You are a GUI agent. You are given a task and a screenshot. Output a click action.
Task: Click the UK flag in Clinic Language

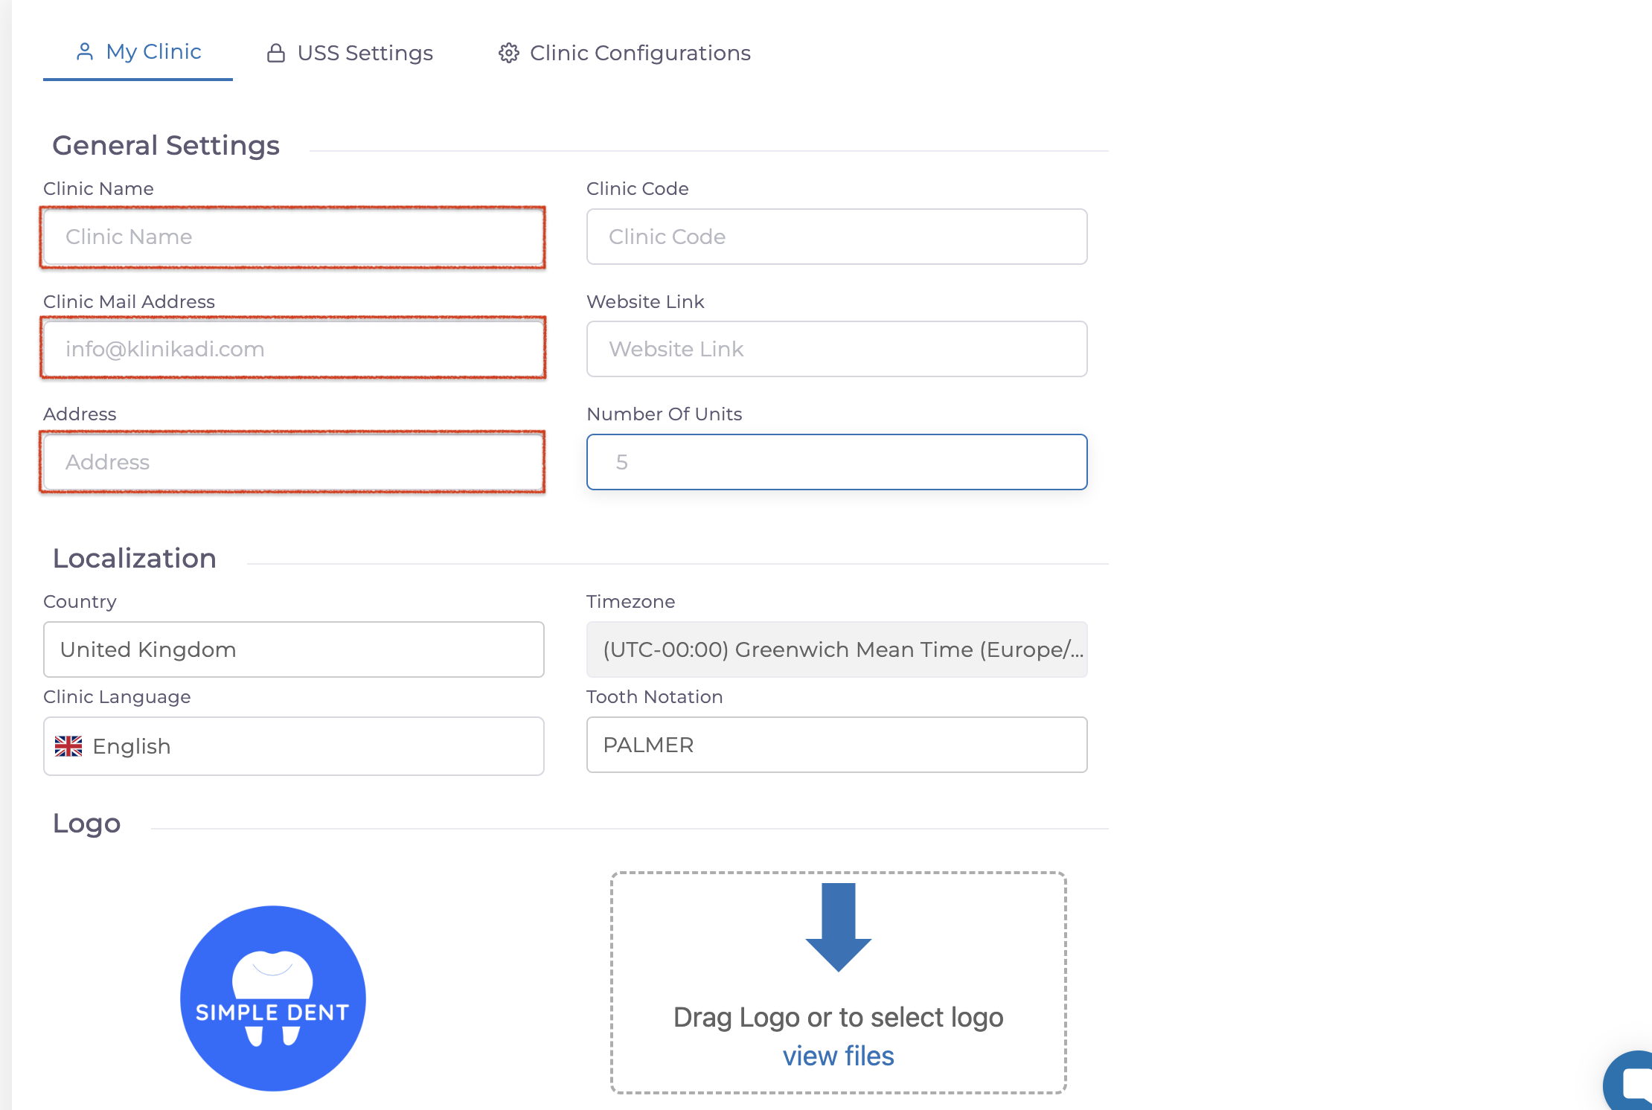pos(68,746)
